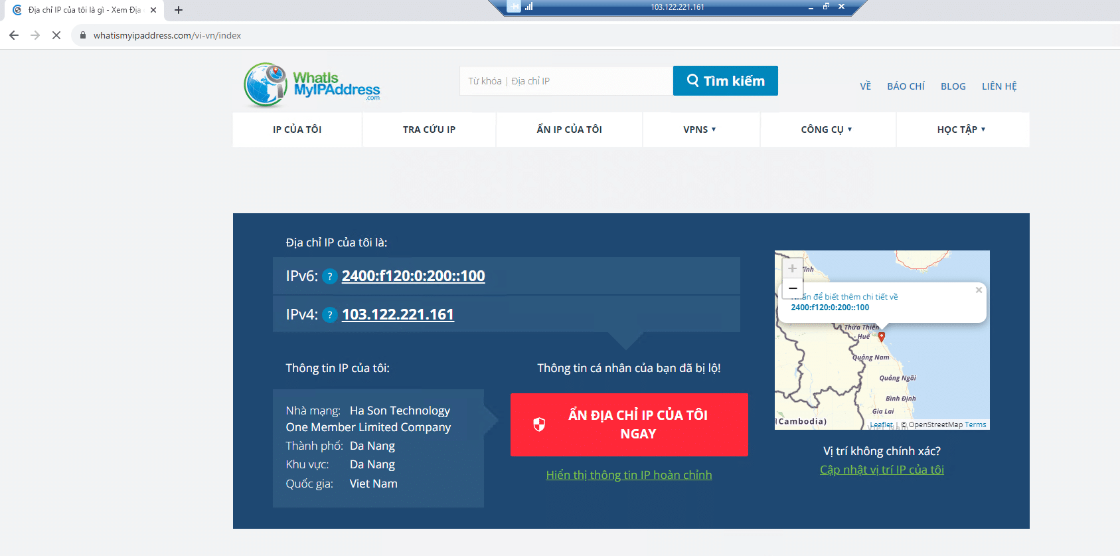The height and width of the screenshot is (556, 1120).
Task: Open a new browser tab
Action: [179, 10]
